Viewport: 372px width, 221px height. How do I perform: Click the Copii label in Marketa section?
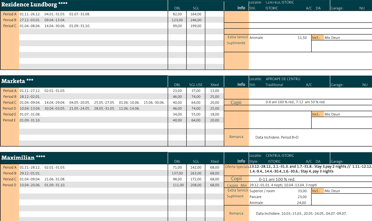click(x=236, y=102)
